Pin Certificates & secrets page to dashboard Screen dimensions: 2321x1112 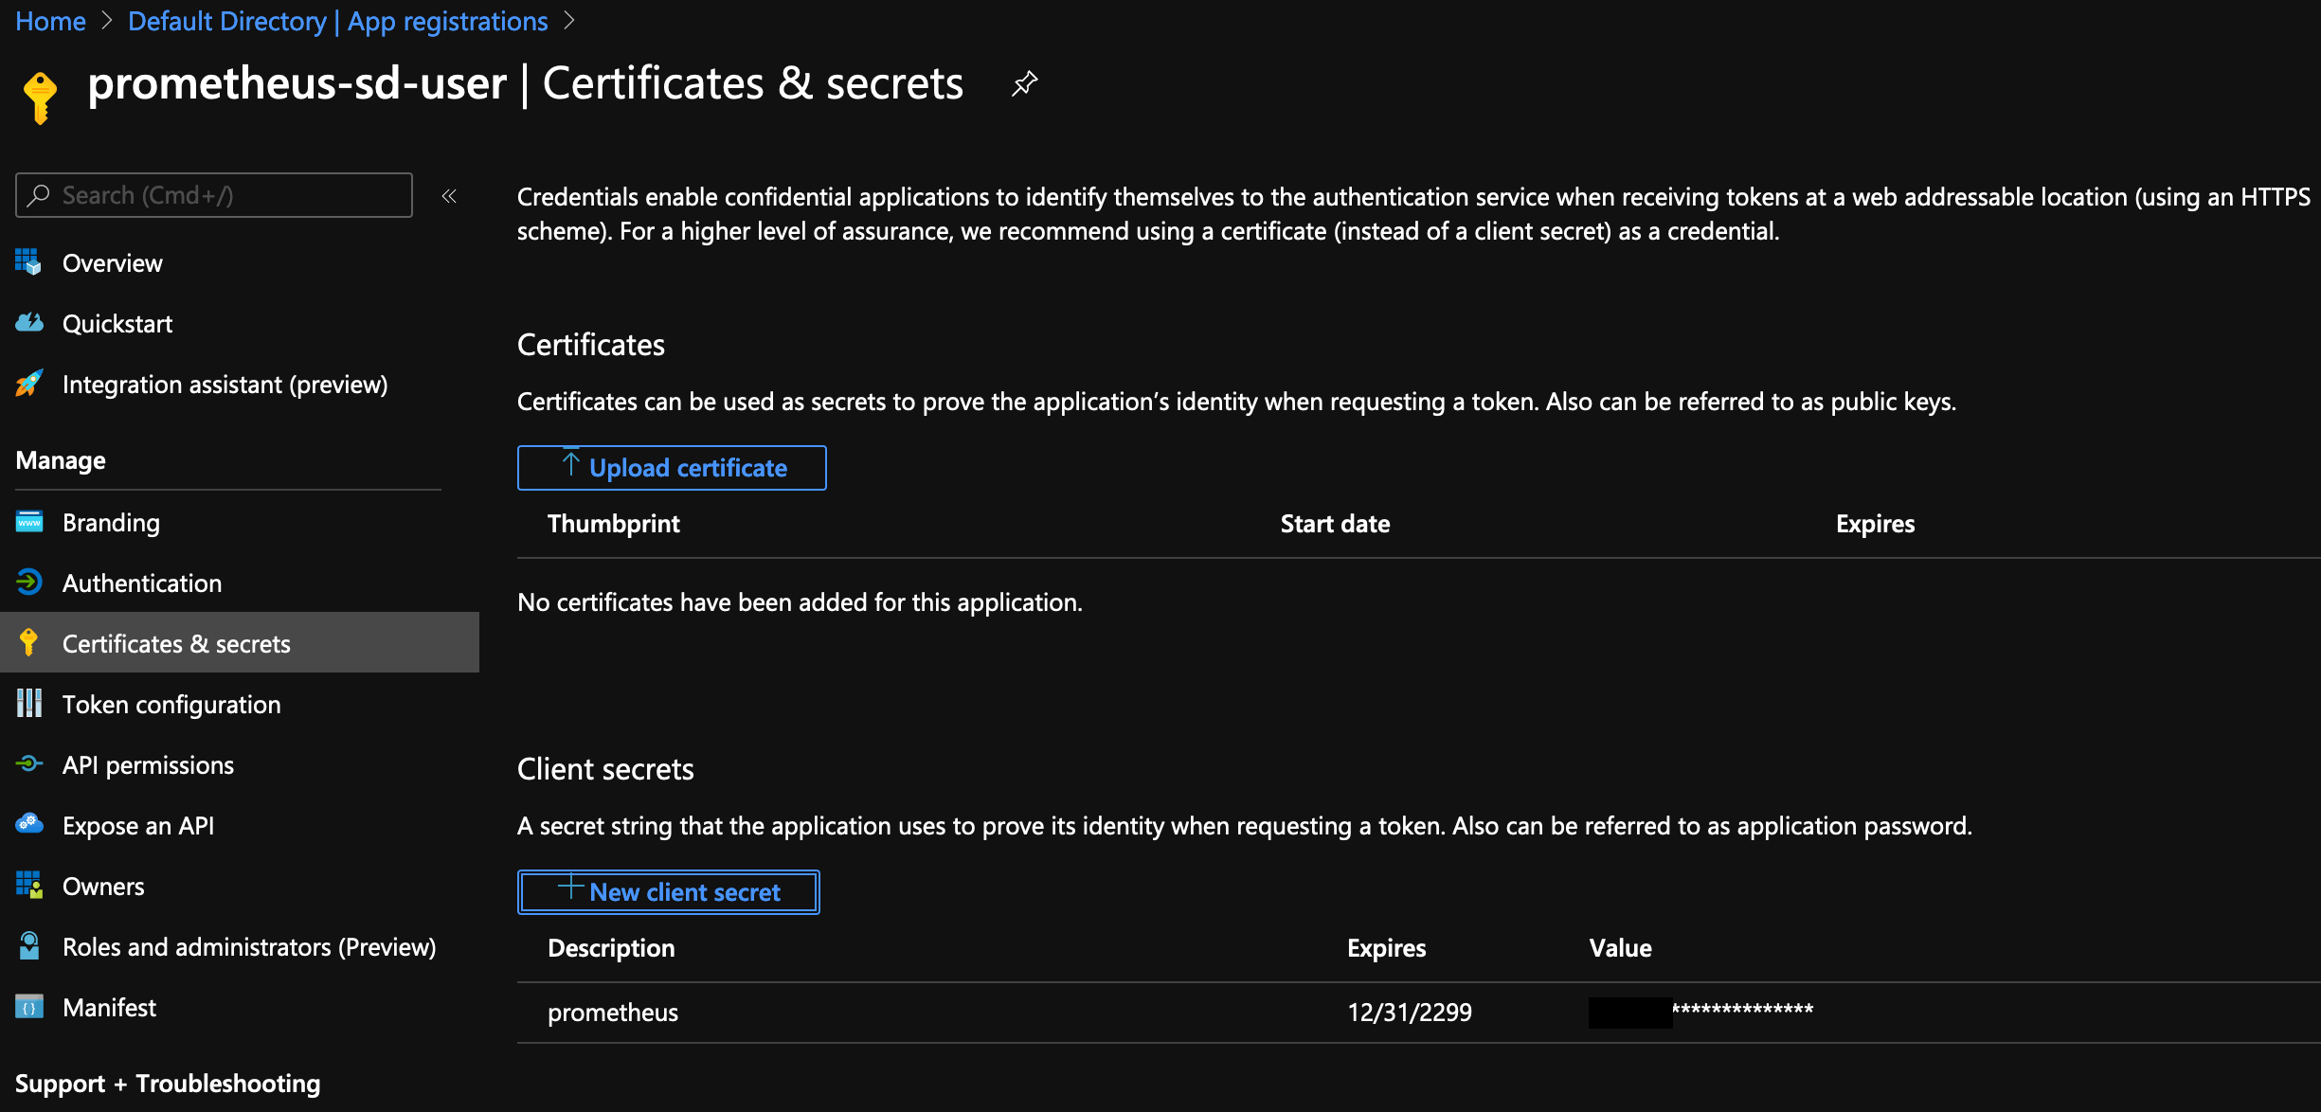click(1024, 83)
